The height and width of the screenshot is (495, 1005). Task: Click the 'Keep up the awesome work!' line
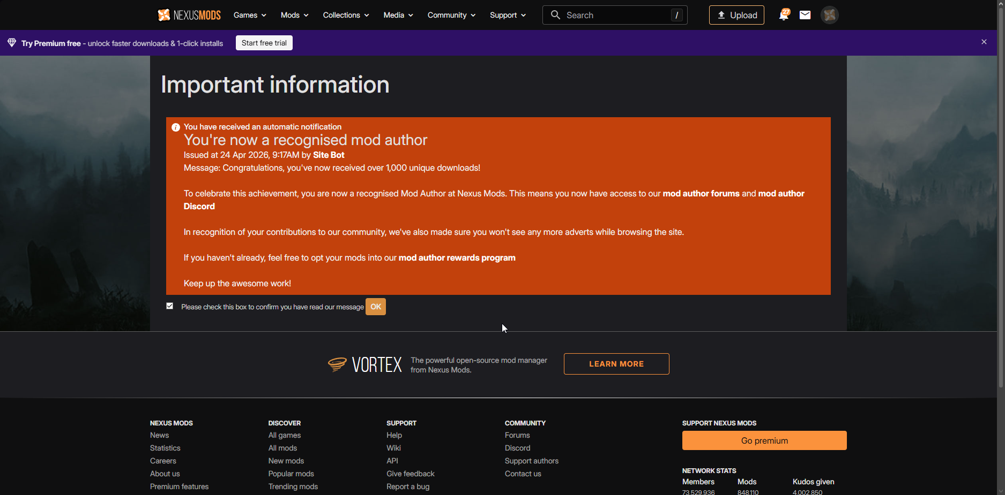(x=237, y=284)
